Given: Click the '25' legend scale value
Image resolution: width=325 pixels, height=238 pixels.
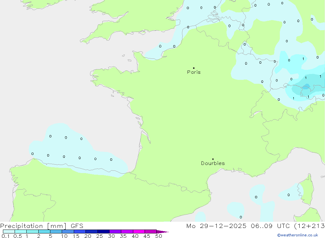Looking at the screenshot, I should [100, 236].
